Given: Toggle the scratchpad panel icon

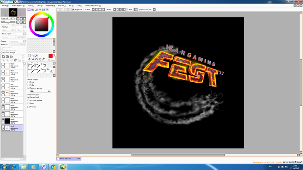Looking at the screenshot, I should coord(47,9).
